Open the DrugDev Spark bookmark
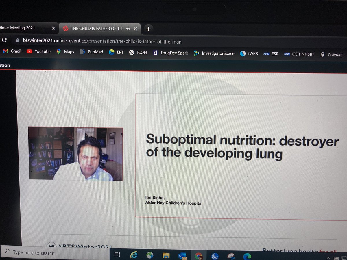Viewport: 347px width, 260px height. click(171, 53)
